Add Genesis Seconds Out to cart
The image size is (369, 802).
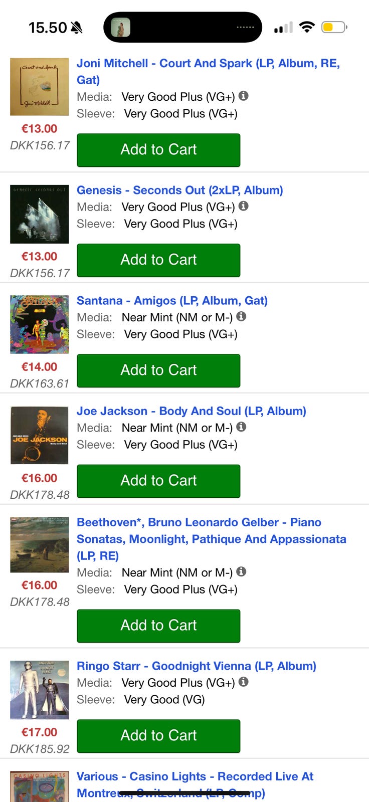pos(158,260)
